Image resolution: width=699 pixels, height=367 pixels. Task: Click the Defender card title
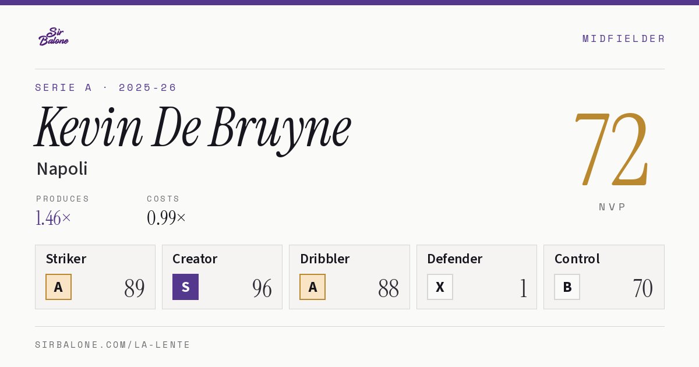(x=455, y=259)
